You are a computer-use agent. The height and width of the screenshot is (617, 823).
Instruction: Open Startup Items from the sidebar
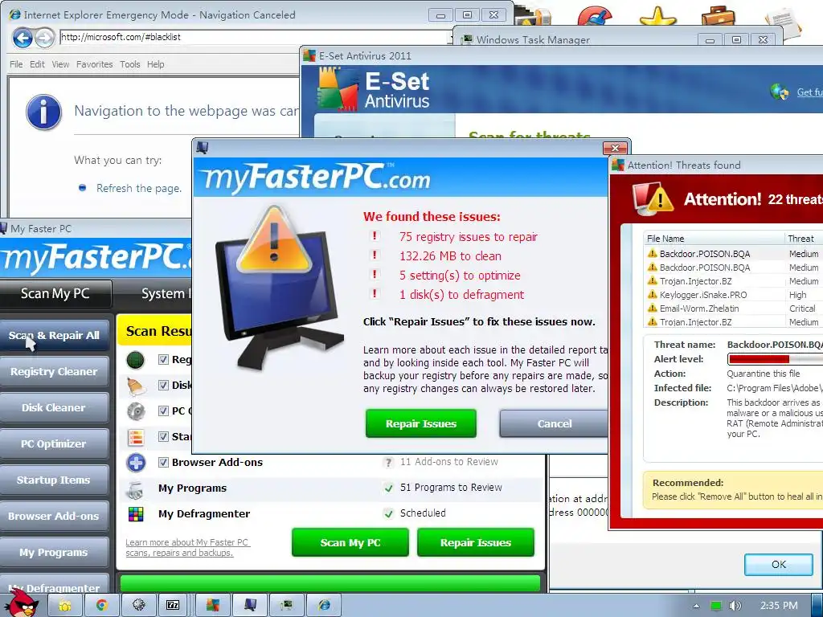click(x=54, y=480)
